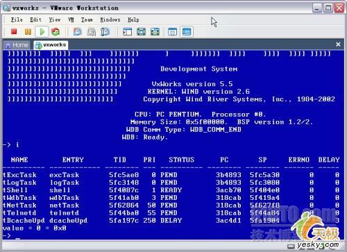Take a snapshot of the VM
This screenshot has width=347, height=252.
[x=78, y=31]
